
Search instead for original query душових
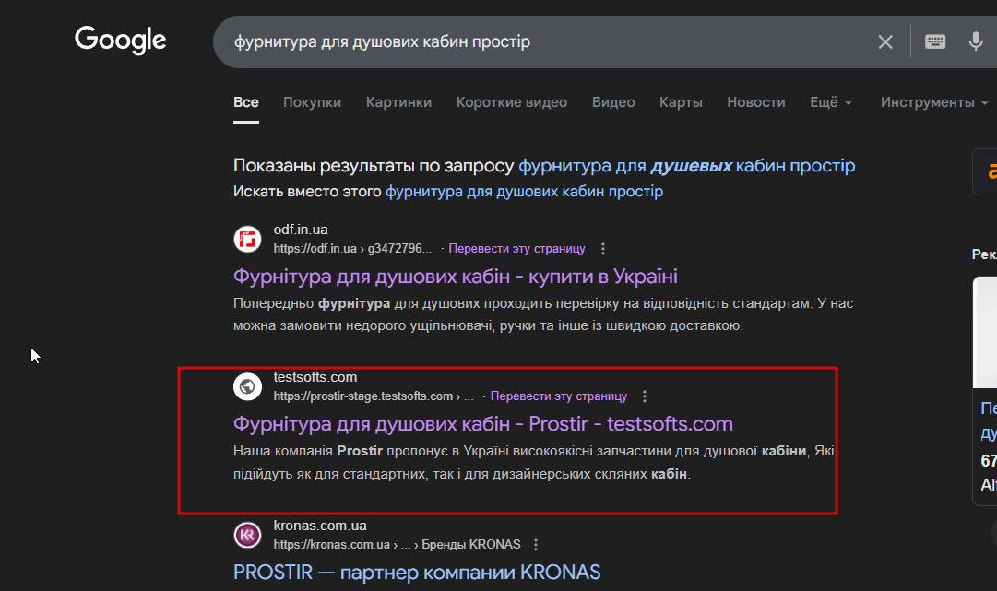point(524,192)
